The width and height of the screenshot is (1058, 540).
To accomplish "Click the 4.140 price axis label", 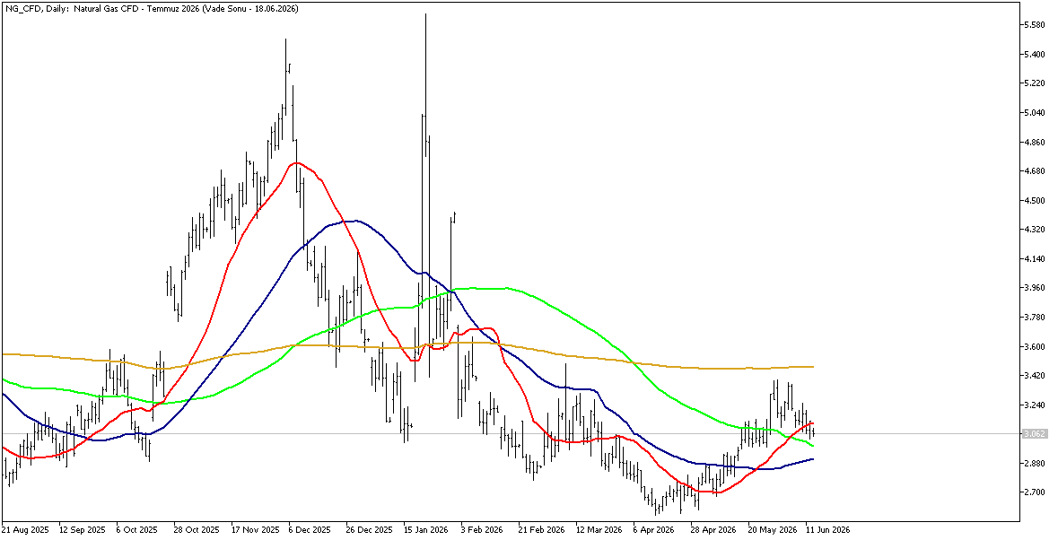I will [x=1035, y=259].
